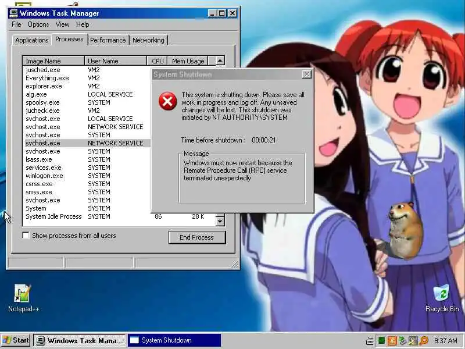
Task: Switch to the Performance tab
Action: [108, 40]
